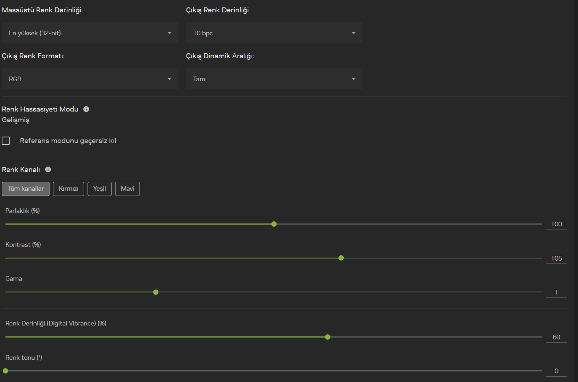The width and height of the screenshot is (578, 382).
Task: Click the Gama value field
Action: pos(556,292)
